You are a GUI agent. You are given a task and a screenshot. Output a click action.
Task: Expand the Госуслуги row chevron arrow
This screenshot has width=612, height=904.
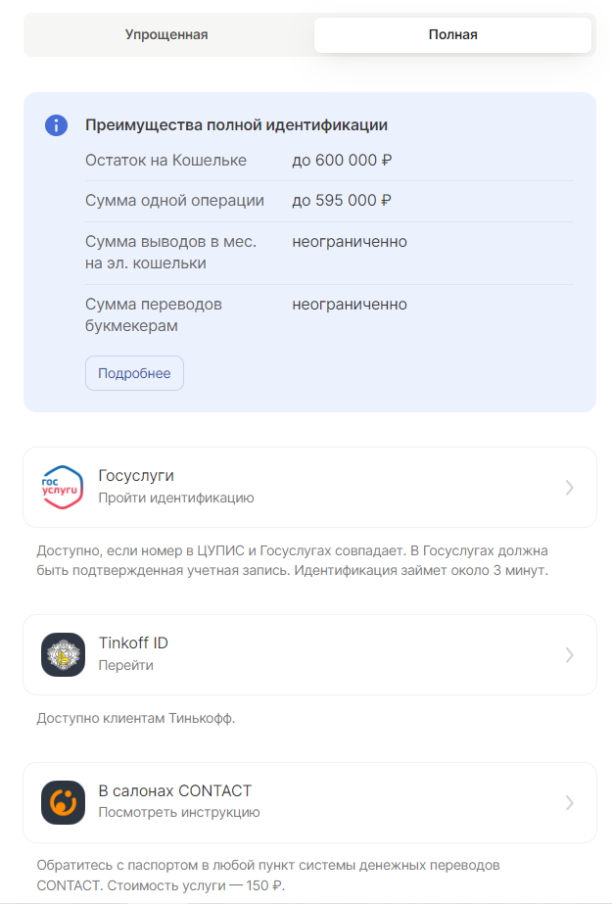[x=570, y=488]
